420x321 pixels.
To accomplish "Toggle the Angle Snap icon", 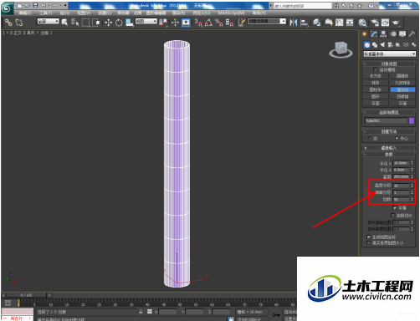I will [x=208, y=23].
